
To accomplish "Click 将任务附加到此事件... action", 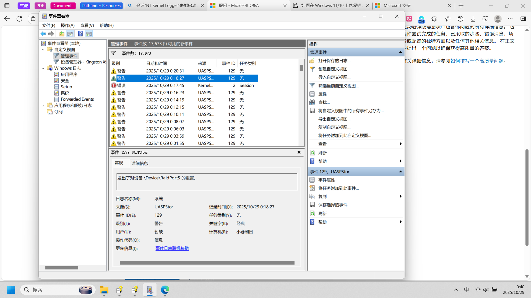I will [x=338, y=188].
